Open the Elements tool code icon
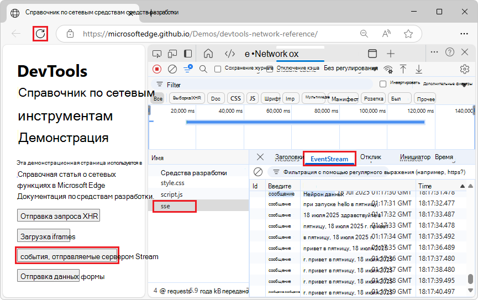The width and height of the screenshot is (478, 300). (229, 54)
